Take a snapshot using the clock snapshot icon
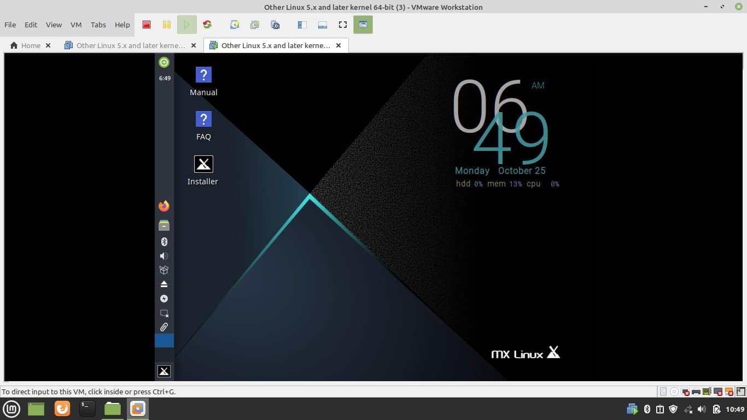This screenshot has height=420, width=747. [x=235, y=25]
